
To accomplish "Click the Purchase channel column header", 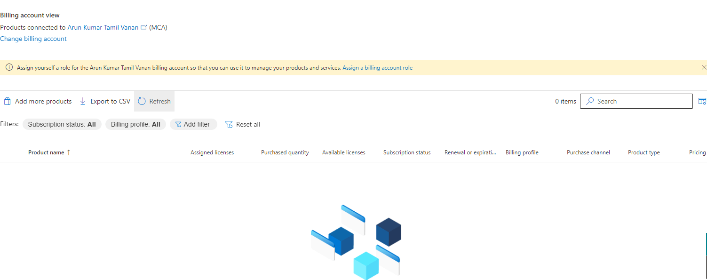I will tap(588, 152).
